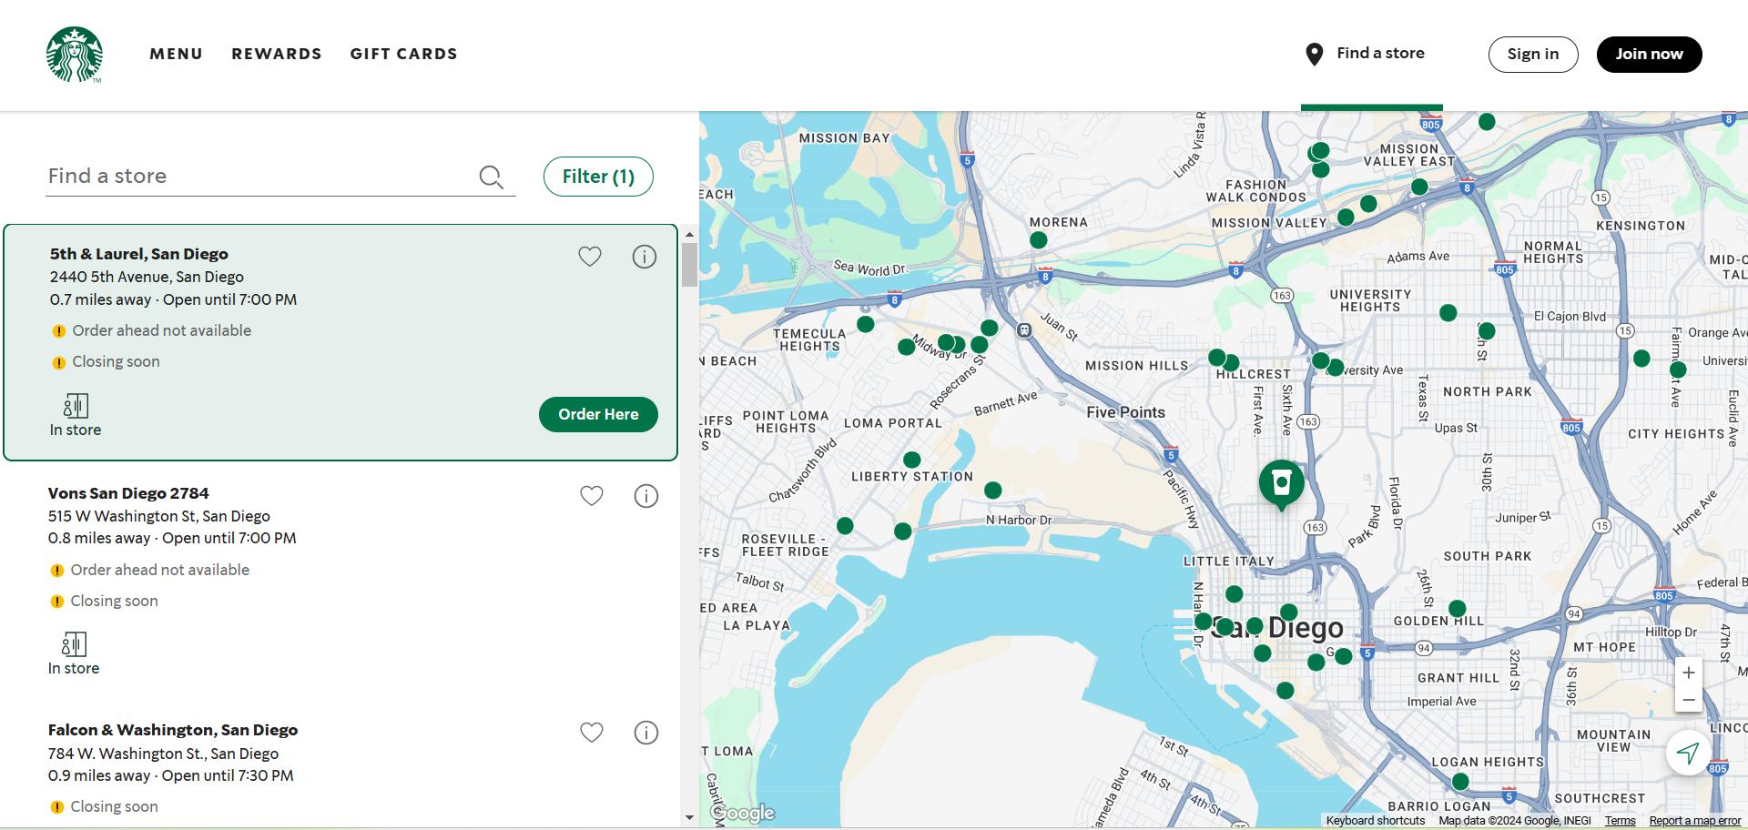Screen dimensions: 1748x830
Task: Select the Falcon & Washington, San Diego store name
Action: pos(173,730)
